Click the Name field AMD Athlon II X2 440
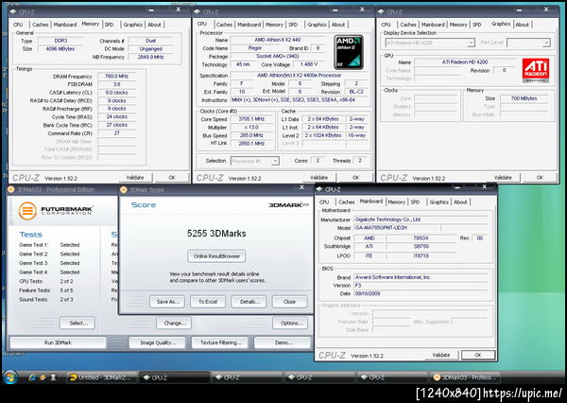This screenshot has height=403, width=567. click(x=277, y=40)
